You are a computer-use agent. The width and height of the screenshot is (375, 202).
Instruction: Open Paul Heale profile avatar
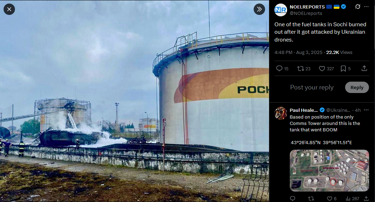point(280,113)
